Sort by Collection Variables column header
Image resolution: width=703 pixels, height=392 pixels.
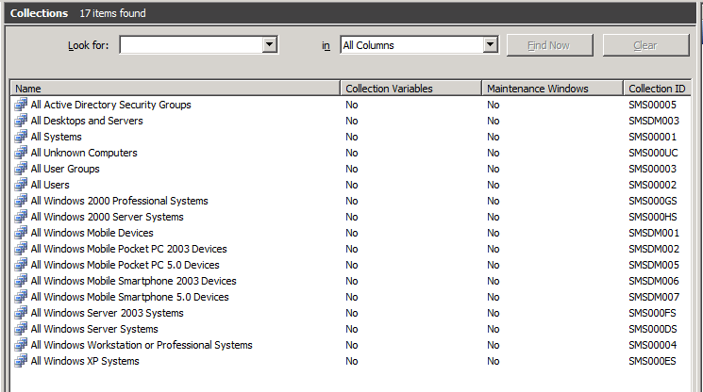click(x=411, y=89)
